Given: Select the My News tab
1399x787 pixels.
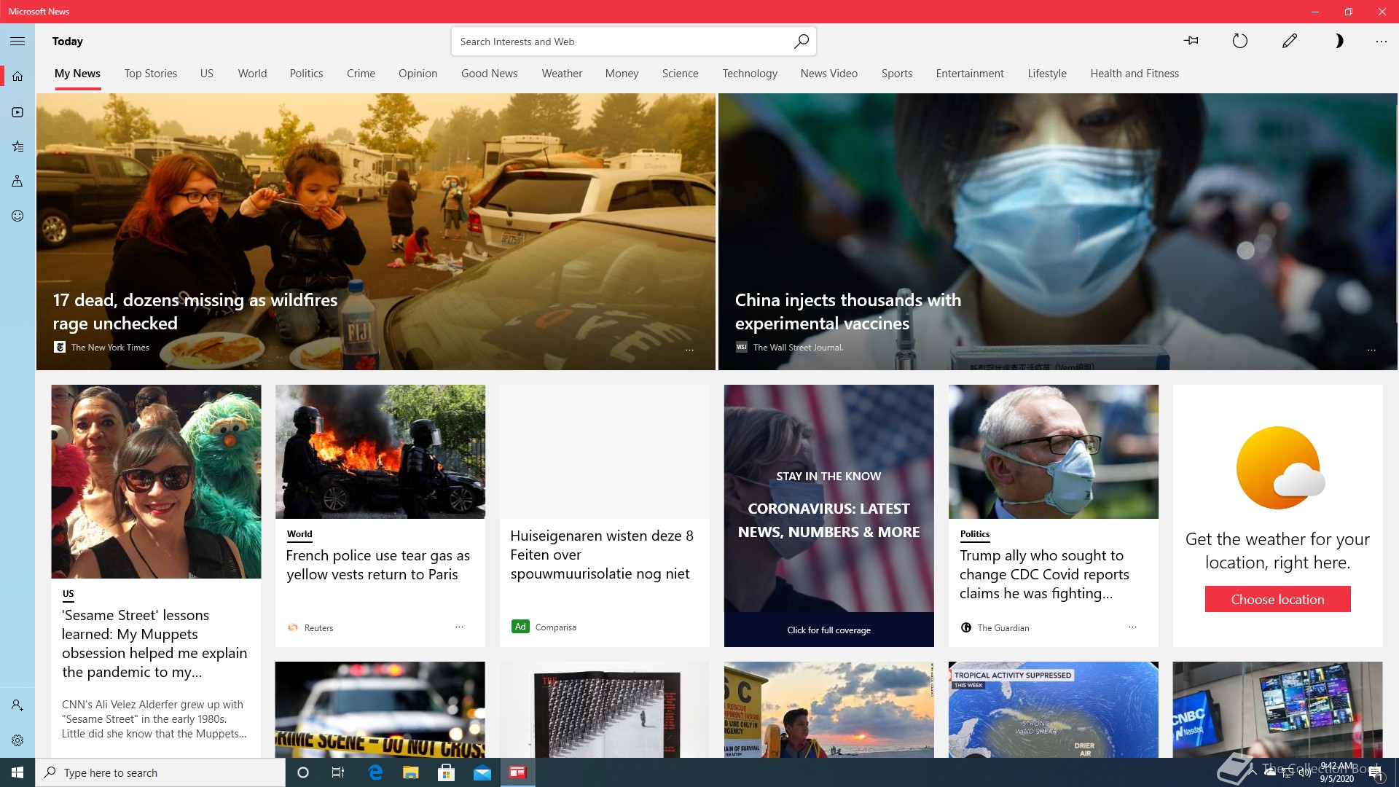Looking at the screenshot, I should pos(77,74).
